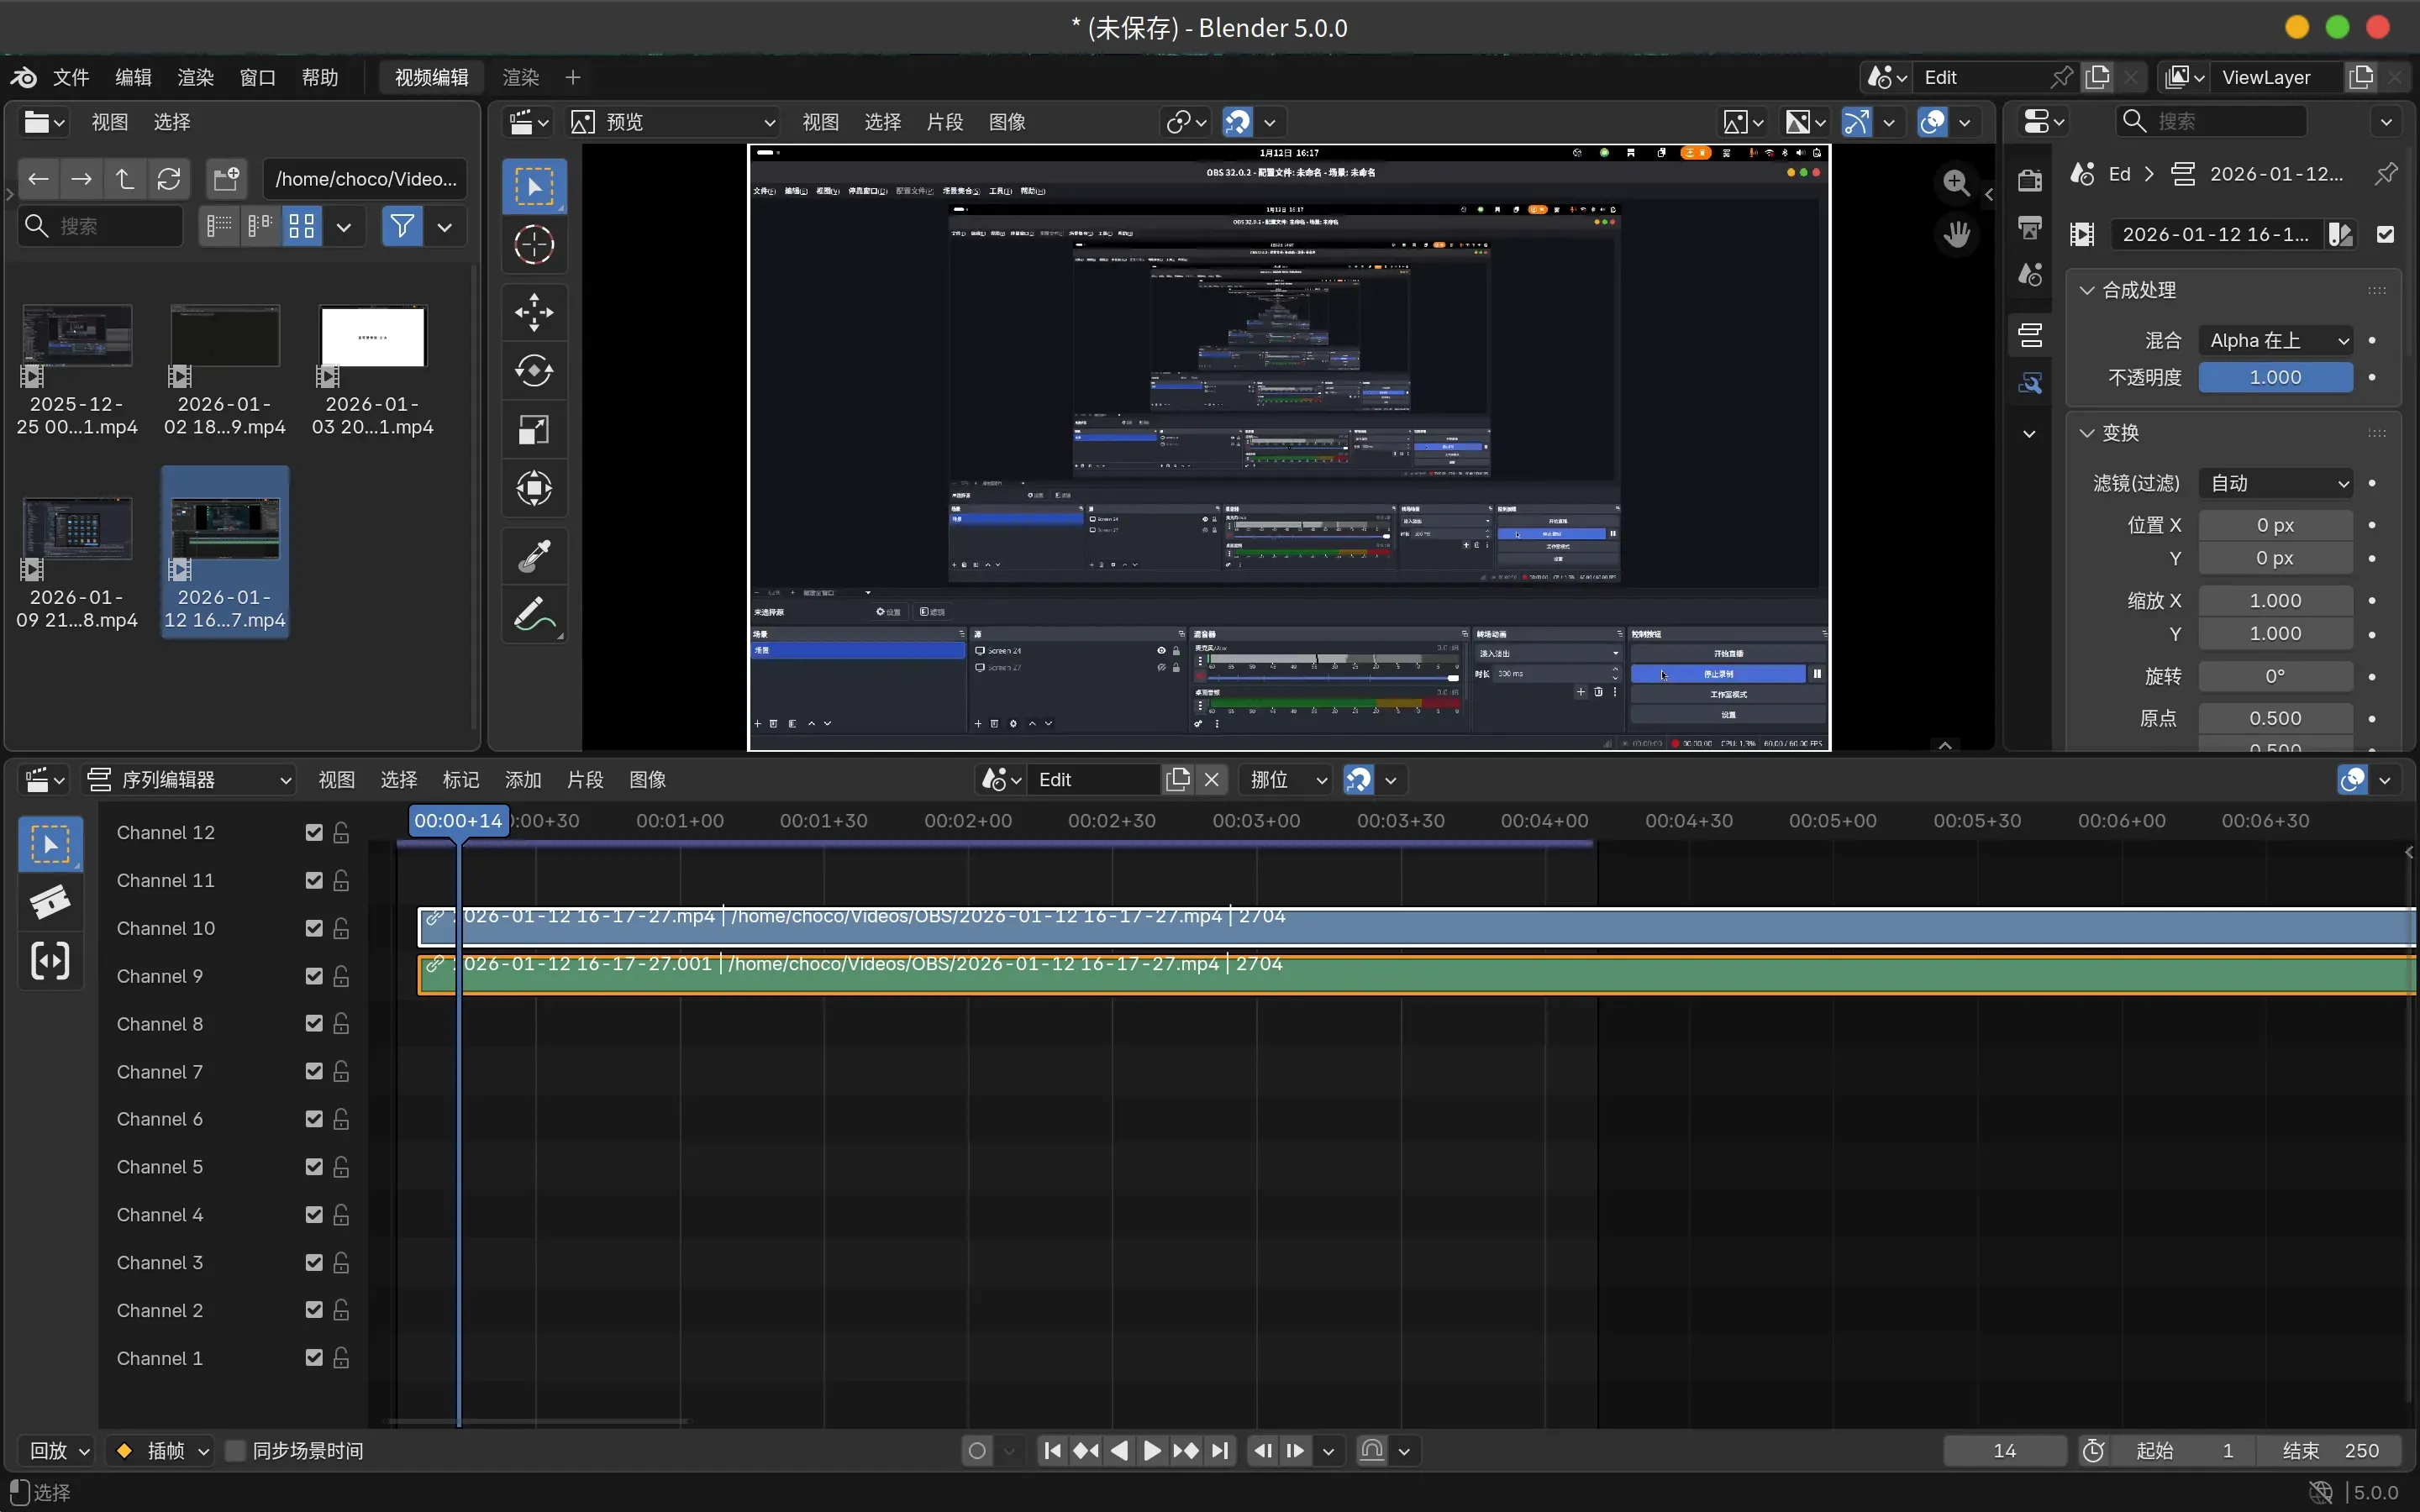
Task: Mute Channel 12 checkbox
Action: pos(314,833)
